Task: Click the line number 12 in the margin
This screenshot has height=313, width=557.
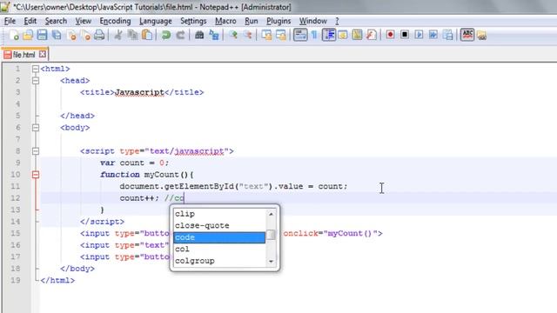Action: pyautogui.click(x=16, y=198)
